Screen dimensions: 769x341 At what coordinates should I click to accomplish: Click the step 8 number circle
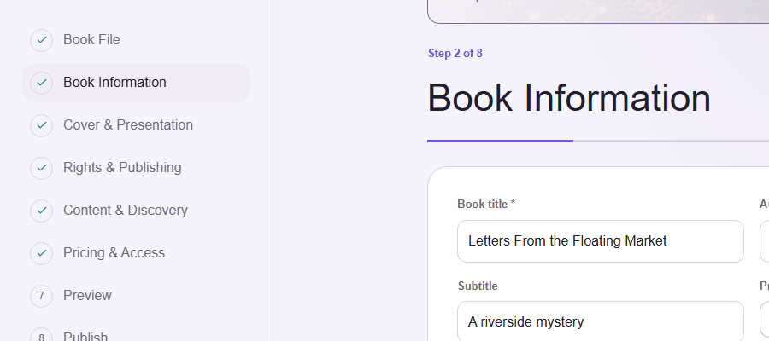tap(41, 335)
